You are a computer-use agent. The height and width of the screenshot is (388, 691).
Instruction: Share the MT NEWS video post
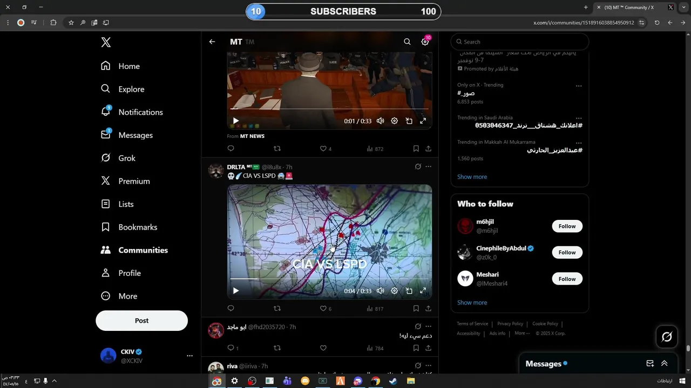point(428,149)
